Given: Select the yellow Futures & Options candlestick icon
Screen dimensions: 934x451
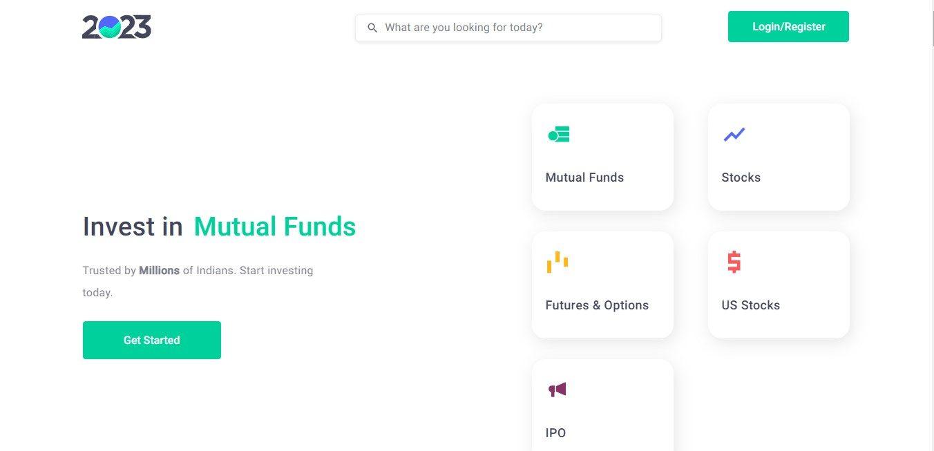Looking at the screenshot, I should [557, 262].
